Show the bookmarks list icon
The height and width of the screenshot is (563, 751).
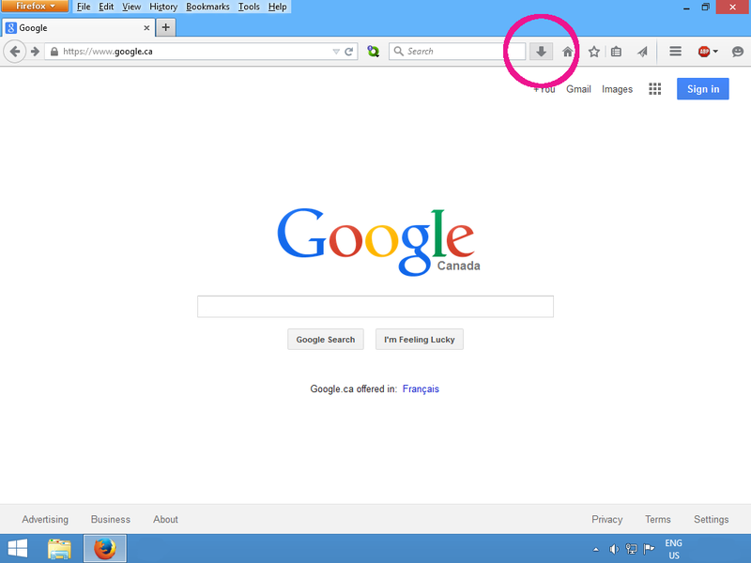coord(617,52)
